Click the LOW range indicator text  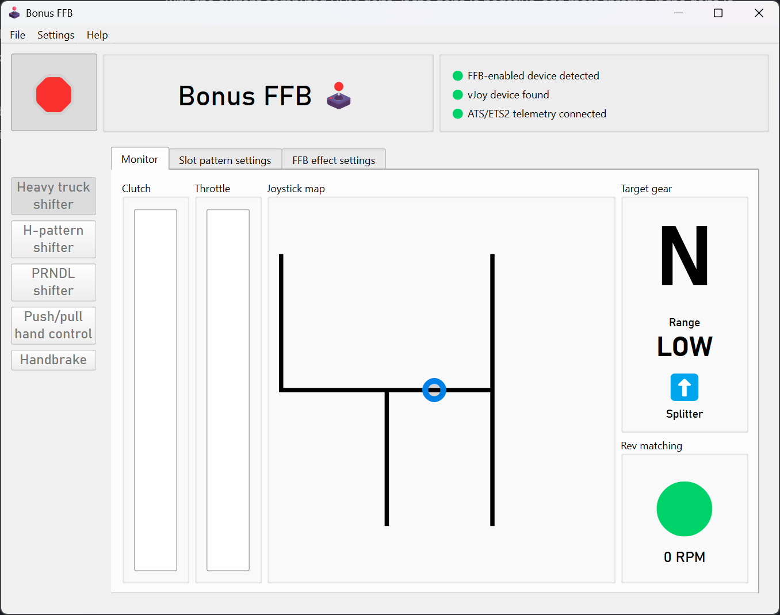pyautogui.click(x=685, y=347)
